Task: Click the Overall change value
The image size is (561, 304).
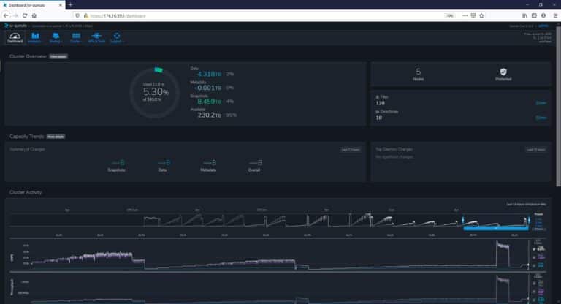Action: point(254,163)
